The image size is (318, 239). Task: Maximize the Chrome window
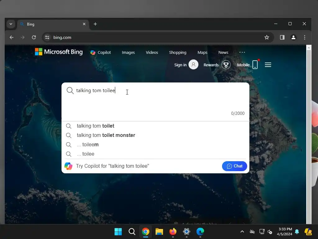point(290,24)
